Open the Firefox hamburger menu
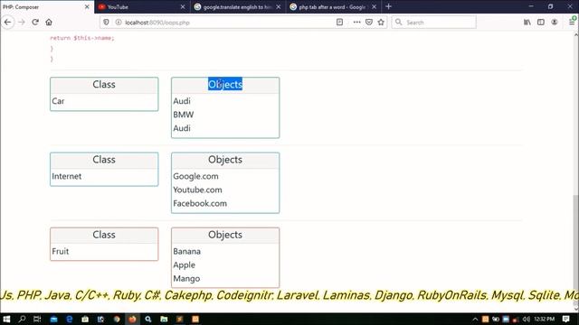Screen dimensions: 579x325 coord(572,22)
